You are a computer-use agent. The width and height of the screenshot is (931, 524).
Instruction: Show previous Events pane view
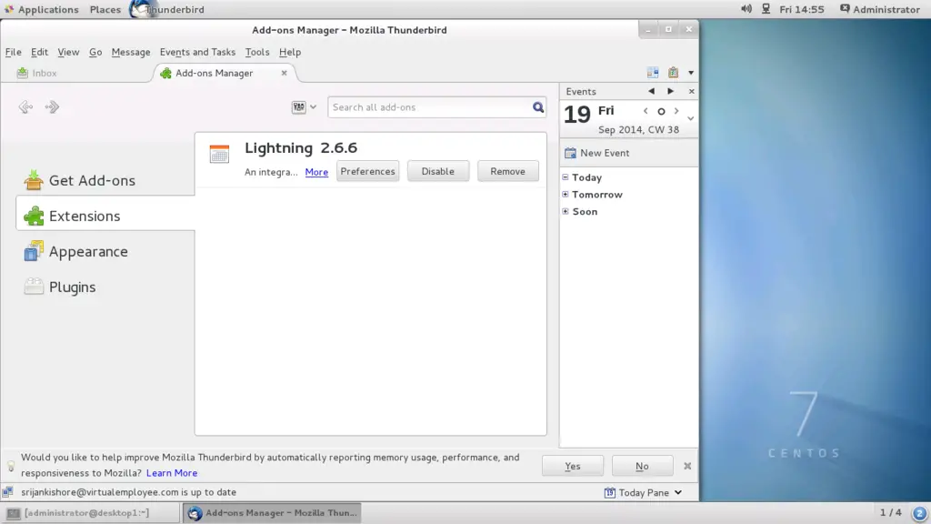coord(651,92)
